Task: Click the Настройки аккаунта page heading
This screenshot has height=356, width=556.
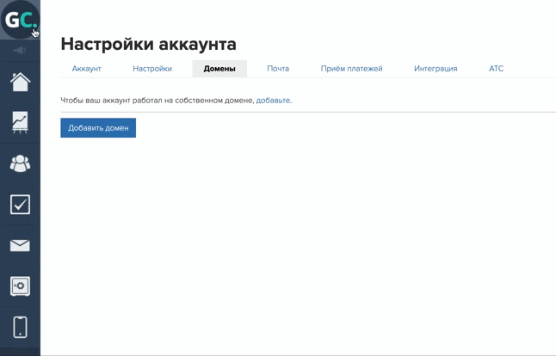Action: point(148,44)
